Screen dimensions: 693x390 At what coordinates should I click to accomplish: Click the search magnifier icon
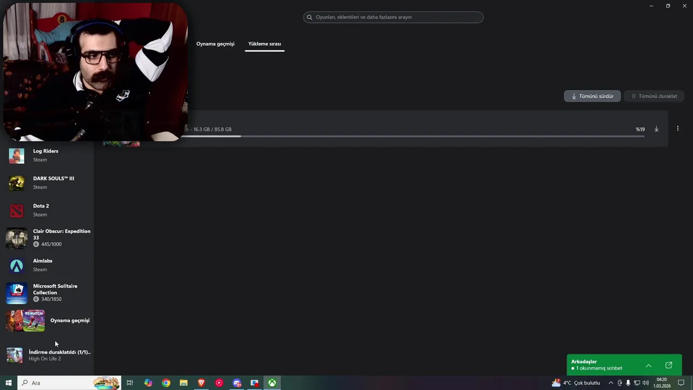click(310, 17)
